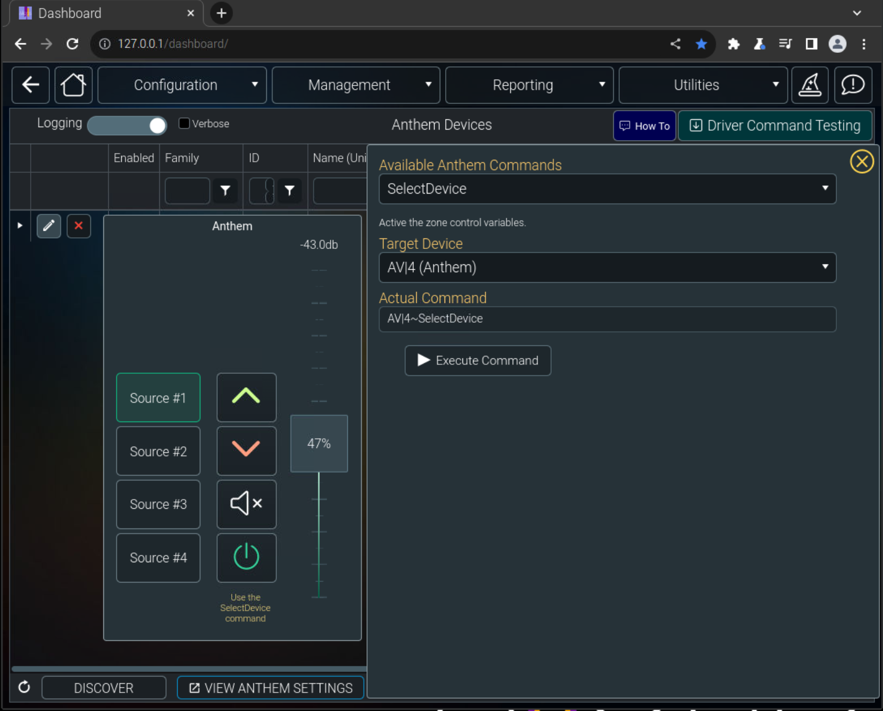
Task: Click the ID filter input box
Action: click(x=262, y=191)
